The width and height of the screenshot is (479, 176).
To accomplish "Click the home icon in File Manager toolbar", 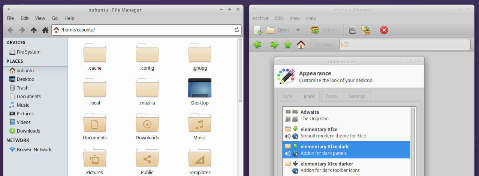I will [45, 30].
